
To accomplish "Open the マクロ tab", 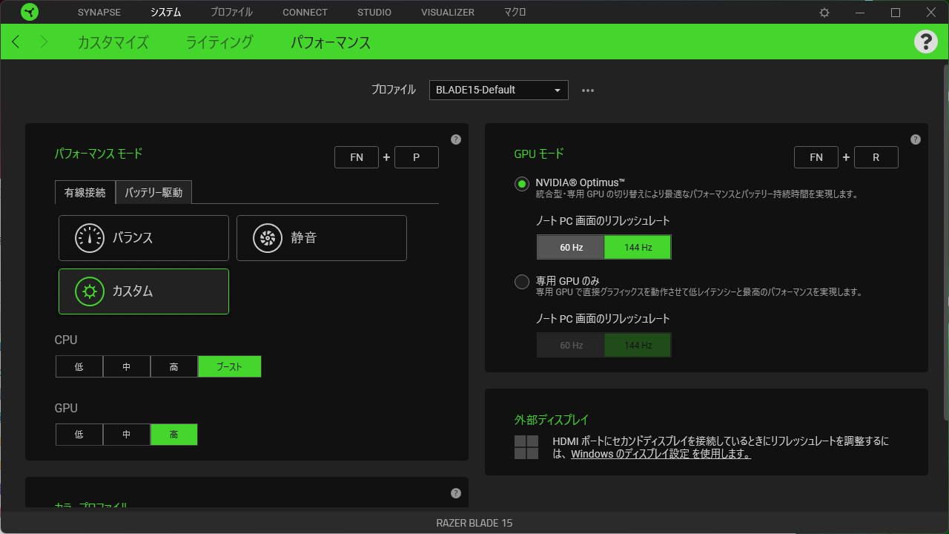I will tap(515, 13).
